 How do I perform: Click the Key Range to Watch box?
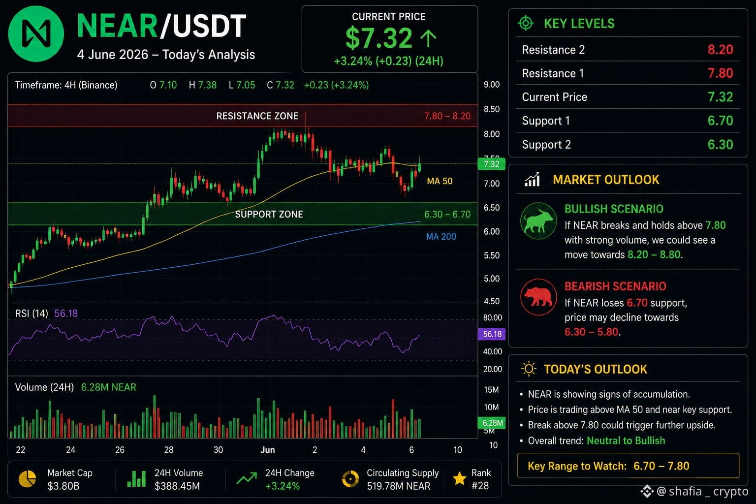[628, 466]
